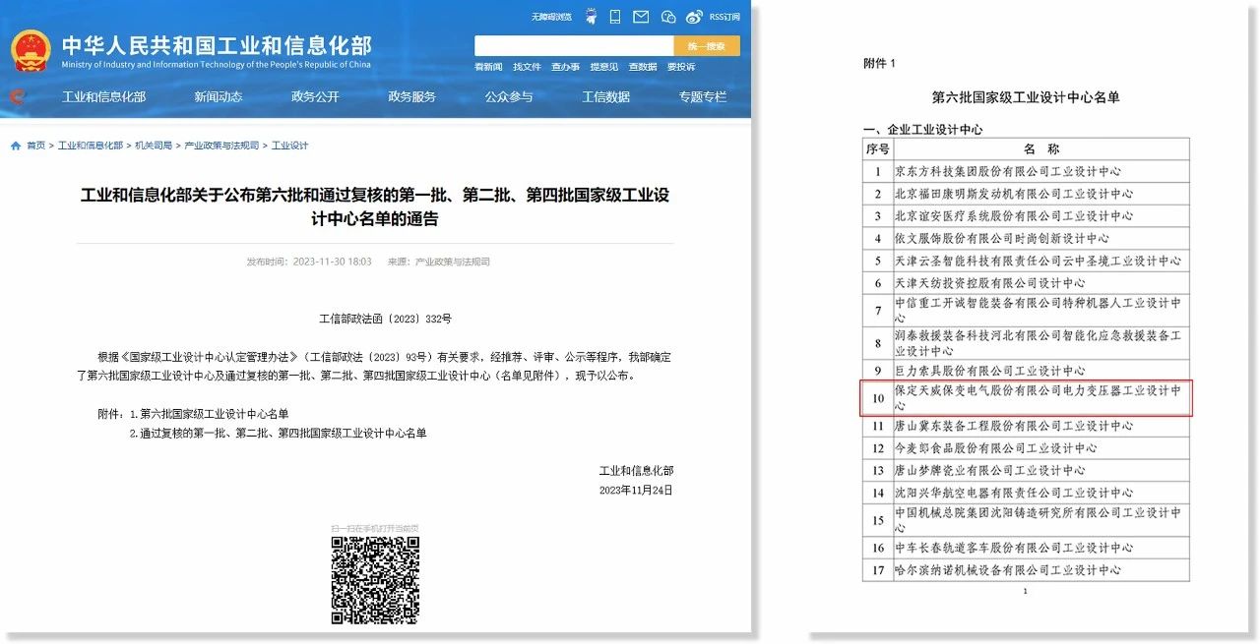Click inside the search input box
The width and height of the screenshot is (1260, 644).
(573, 46)
